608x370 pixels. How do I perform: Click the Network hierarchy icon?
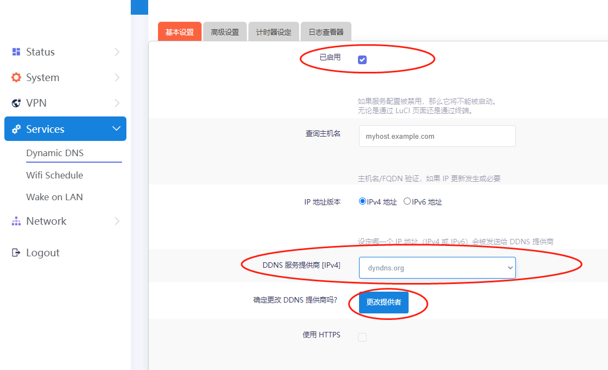click(16, 221)
